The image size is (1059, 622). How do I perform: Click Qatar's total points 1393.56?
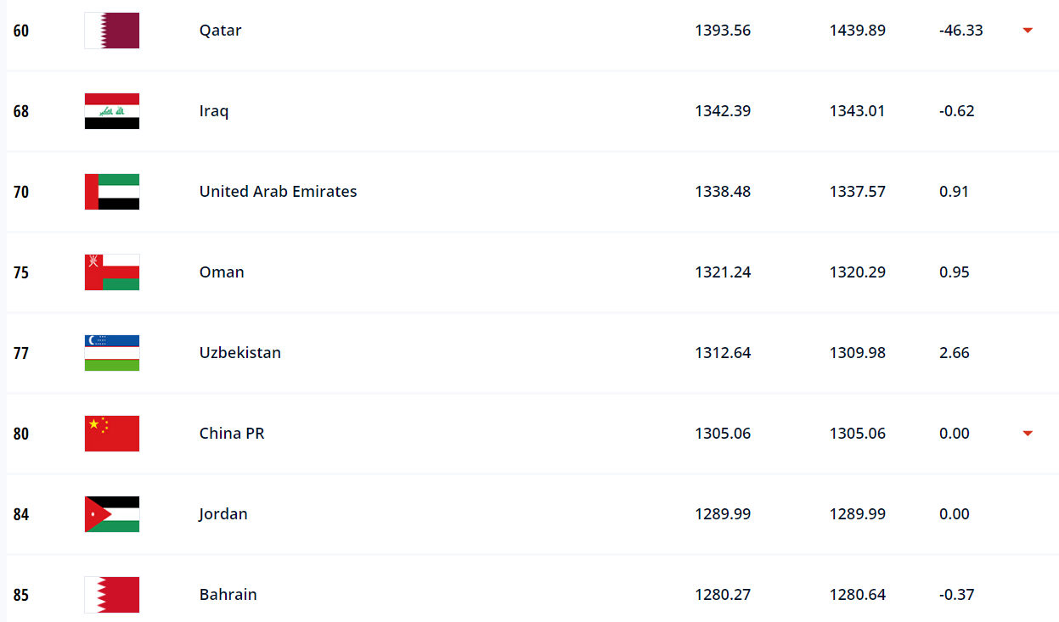click(723, 31)
